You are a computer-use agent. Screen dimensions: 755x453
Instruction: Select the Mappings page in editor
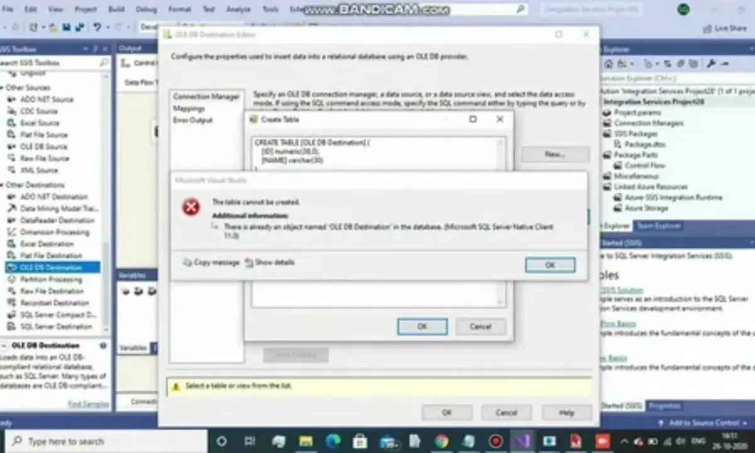189,108
